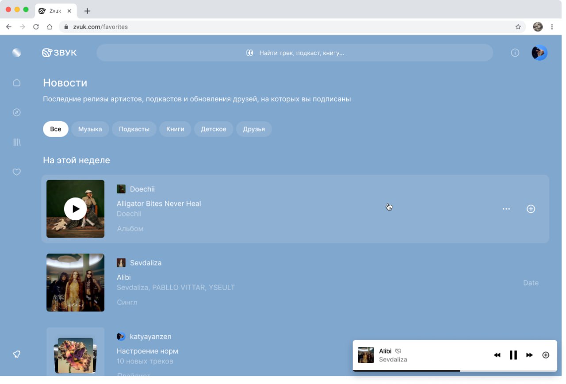Skip to next track in mini player
566x384 pixels.
(x=529, y=355)
